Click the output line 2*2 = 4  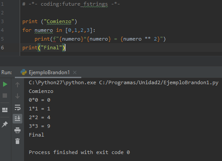[39, 117]
